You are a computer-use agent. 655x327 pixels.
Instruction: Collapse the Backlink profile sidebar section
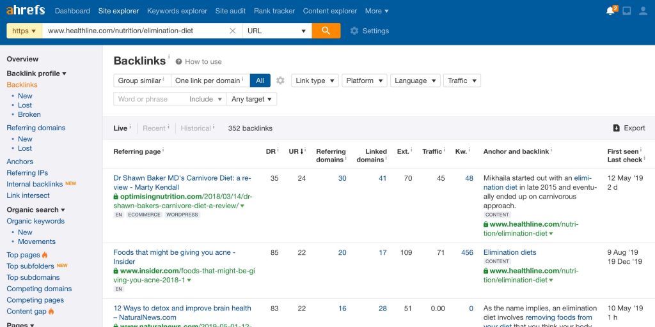[x=36, y=73]
